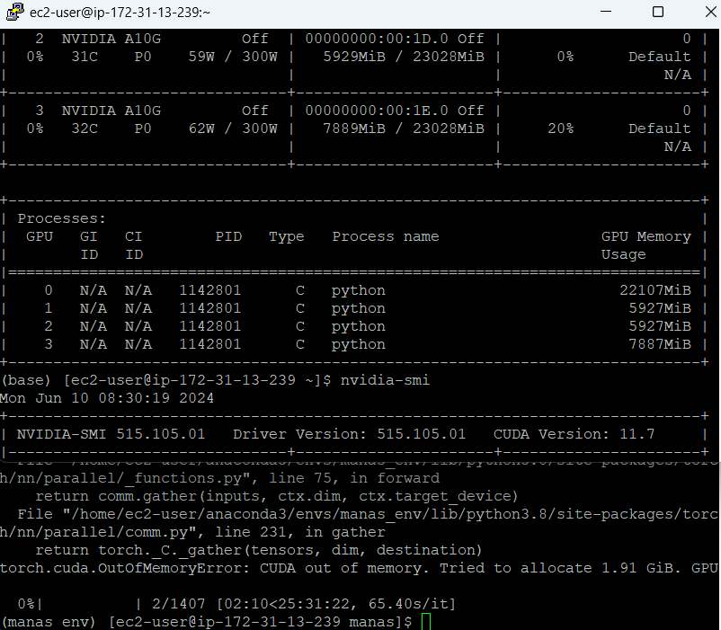Click the typed nvidia-smi command text
The height and width of the screenshot is (630, 721).
pos(380,380)
